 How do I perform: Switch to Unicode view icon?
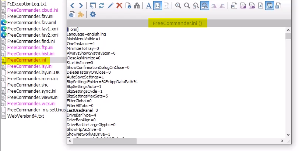click(260, 5)
